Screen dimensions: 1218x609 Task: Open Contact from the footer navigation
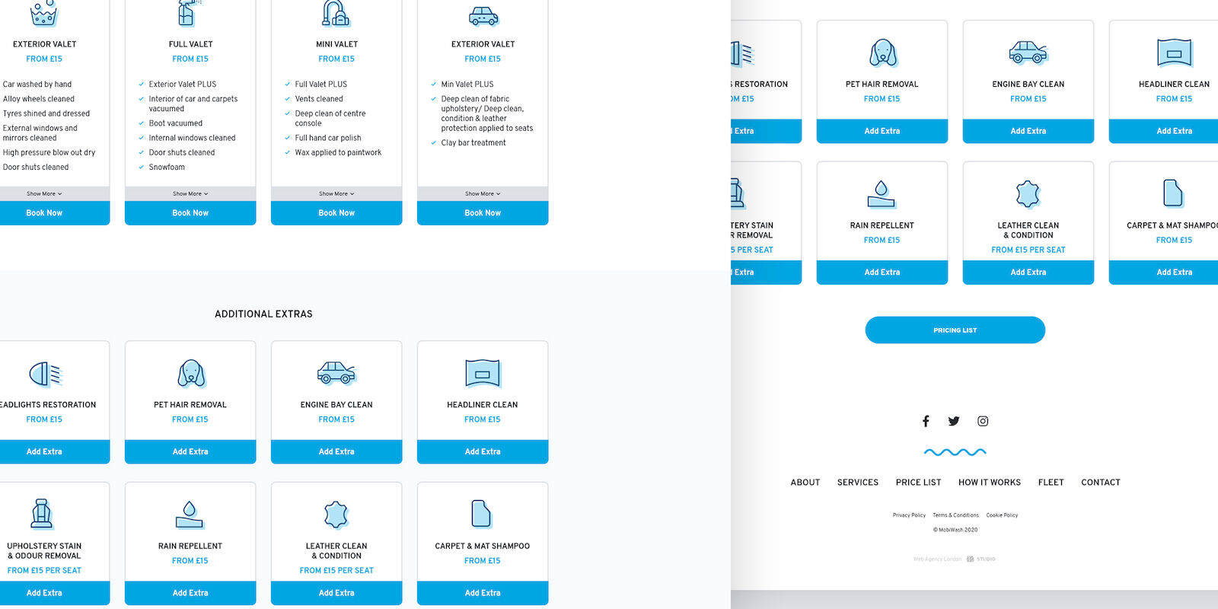point(1100,483)
